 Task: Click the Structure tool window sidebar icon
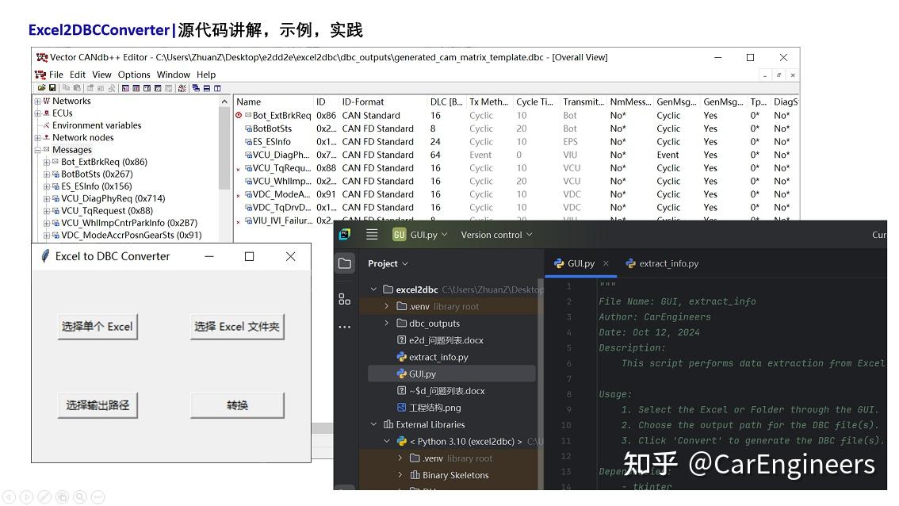click(344, 299)
